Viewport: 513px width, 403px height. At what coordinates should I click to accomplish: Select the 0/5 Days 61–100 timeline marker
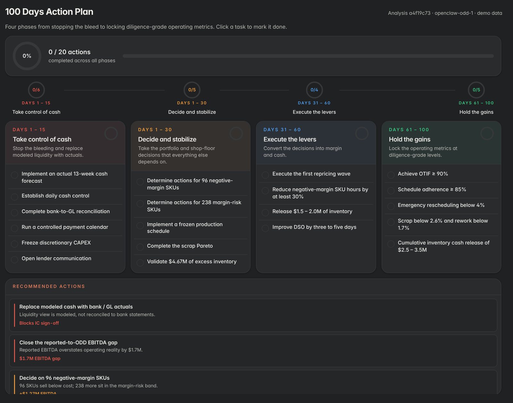[x=476, y=90]
